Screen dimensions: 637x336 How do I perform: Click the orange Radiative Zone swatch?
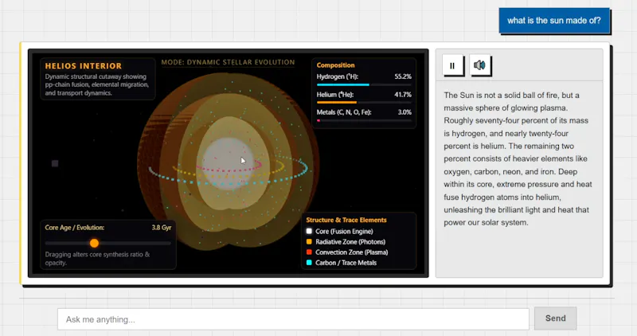(x=309, y=242)
